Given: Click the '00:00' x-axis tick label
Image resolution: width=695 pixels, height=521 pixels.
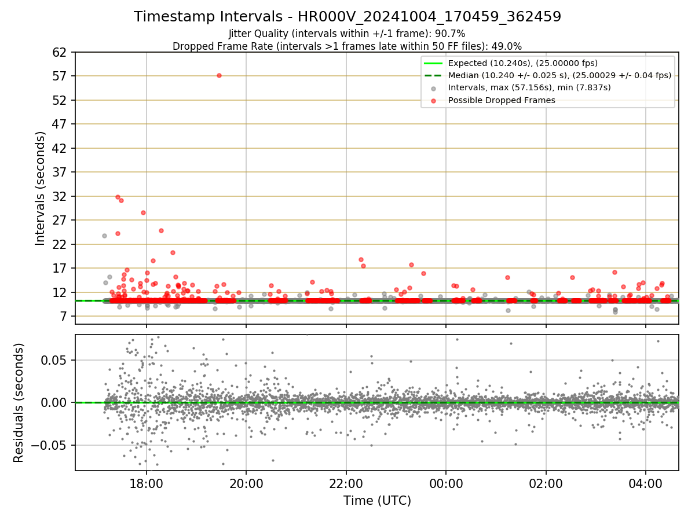Looking at the screenshot, I should 446,483.
